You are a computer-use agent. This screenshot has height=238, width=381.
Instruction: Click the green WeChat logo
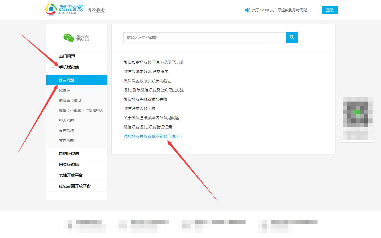tap(69, 38)
